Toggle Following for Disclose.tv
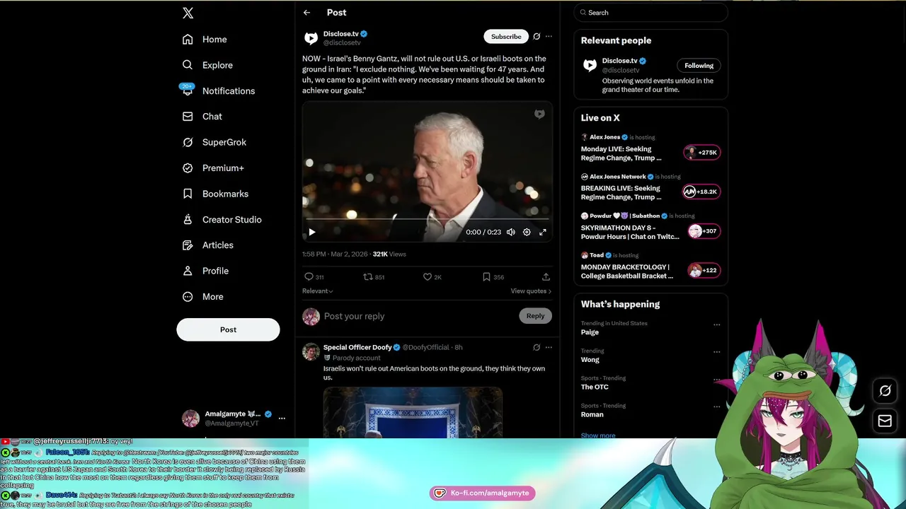906x509 pixels. (699, 66)
